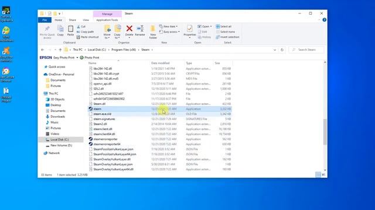Screen dimensions: 375x210
Task: Click Copy path in ribbon
Action: pyautogui.click(x=86, y=32)
